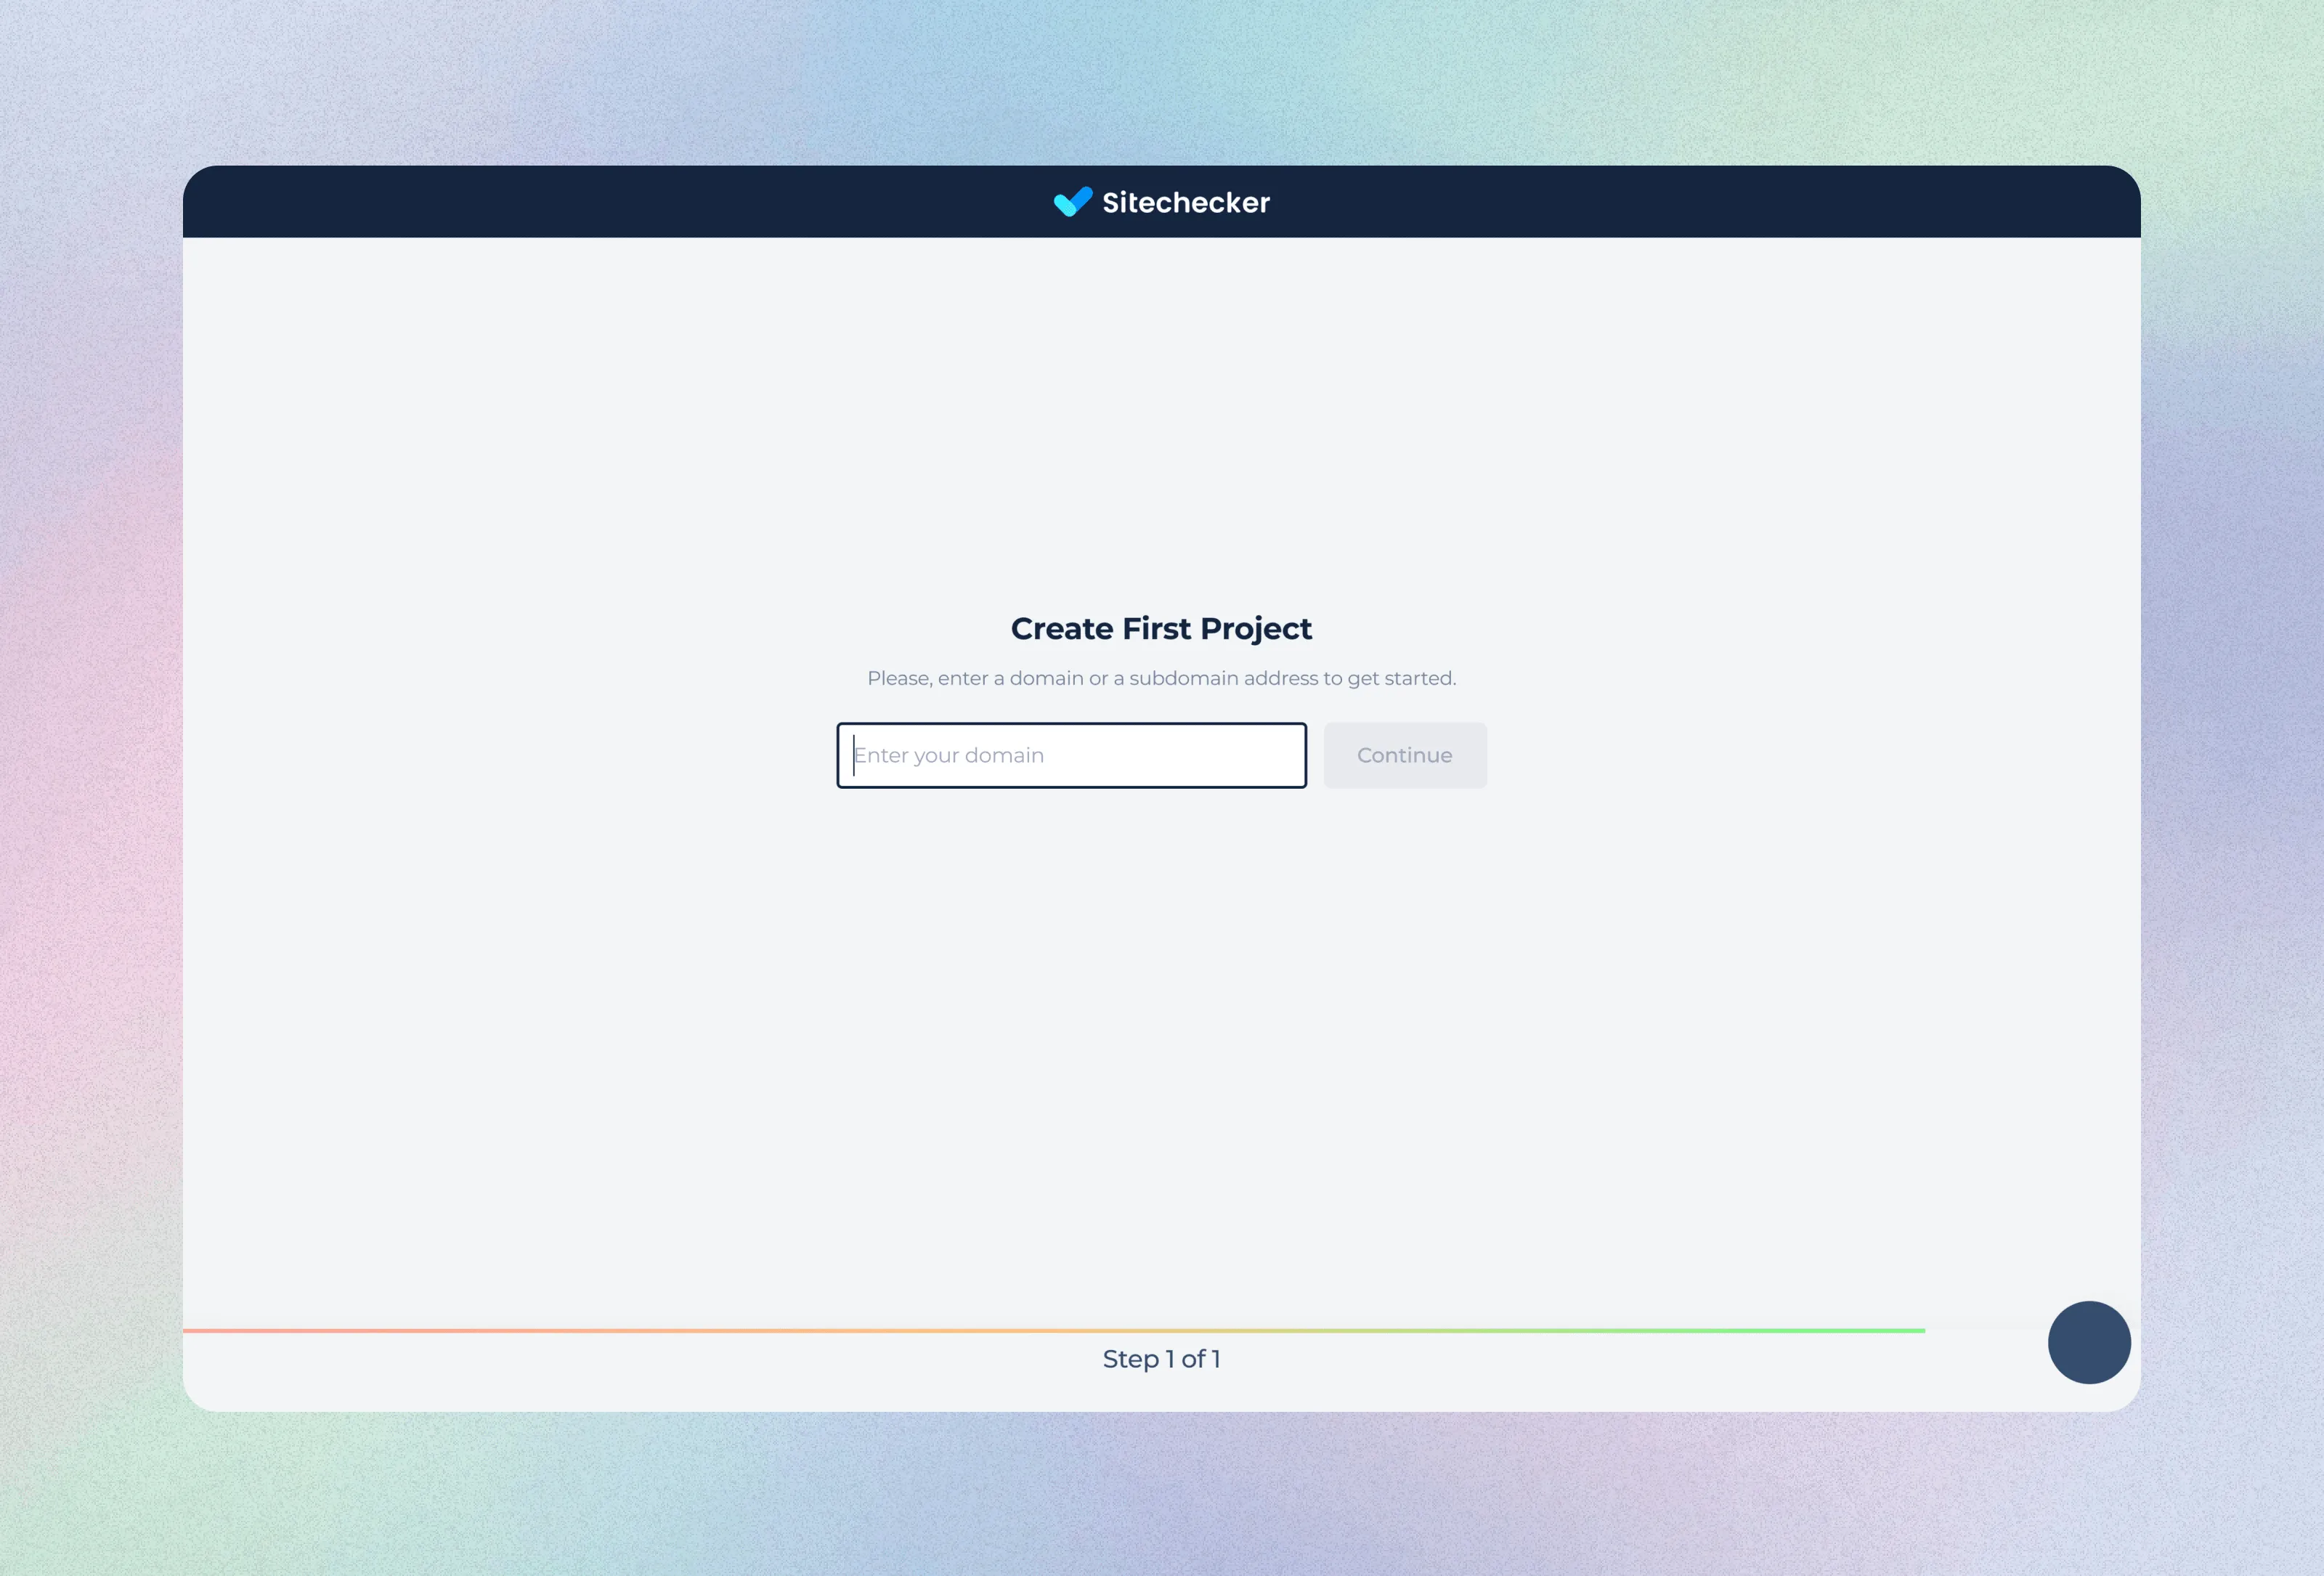Focus the 'Enter your domain' input field
This screenshot has width=2324, height=1576.
(1071, 755)
